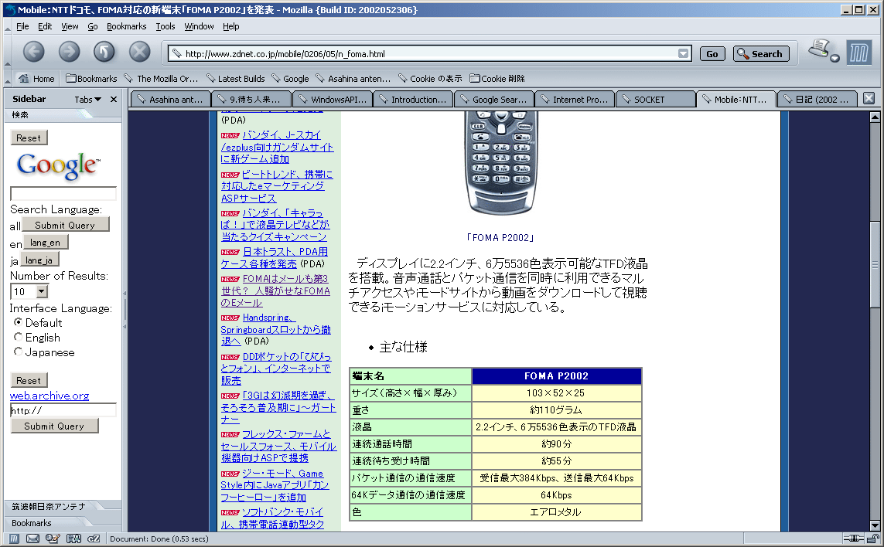The height and width of the screenshot is (547, 884).
Task: Click the vertical scrollbar thumb
Action: click(x=875, y=263)
